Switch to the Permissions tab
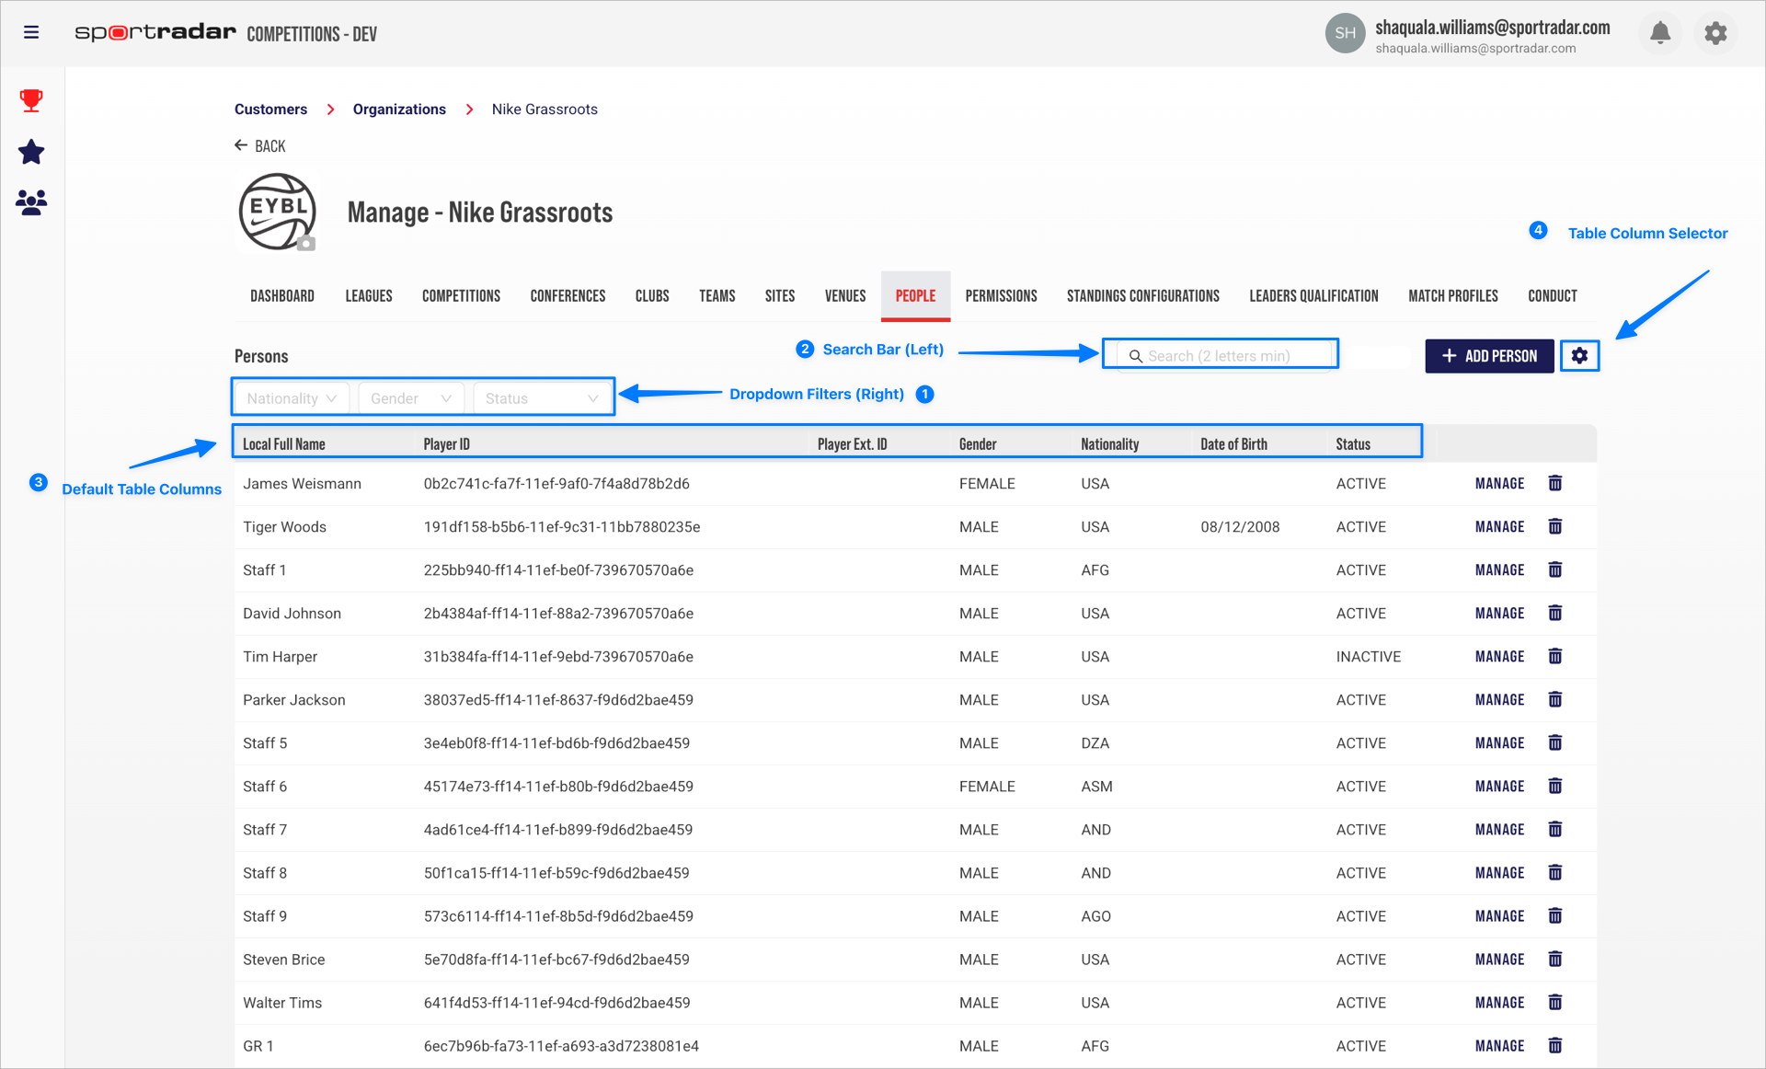Image resolution: width=1766 pixels, height=1069 pixels. [x=1001, y=296]
